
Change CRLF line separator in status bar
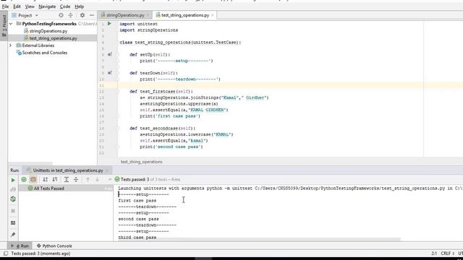point(447,253)
